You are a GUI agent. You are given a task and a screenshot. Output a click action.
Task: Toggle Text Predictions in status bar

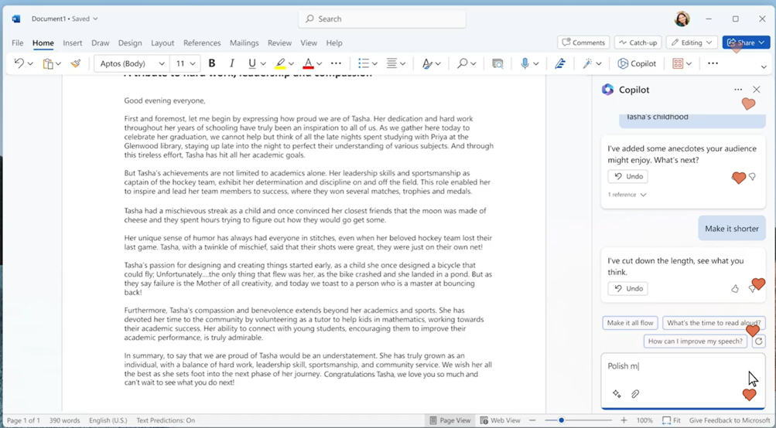click(166, 420)
